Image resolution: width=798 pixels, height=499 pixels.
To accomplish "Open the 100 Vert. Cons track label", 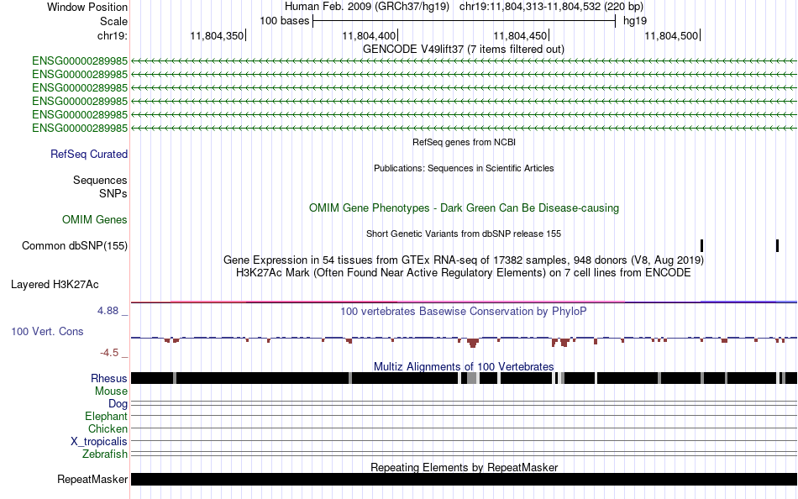I will click(x=47, y=332).
